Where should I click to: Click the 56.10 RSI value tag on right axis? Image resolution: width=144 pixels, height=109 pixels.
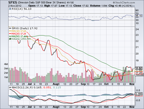139,16
